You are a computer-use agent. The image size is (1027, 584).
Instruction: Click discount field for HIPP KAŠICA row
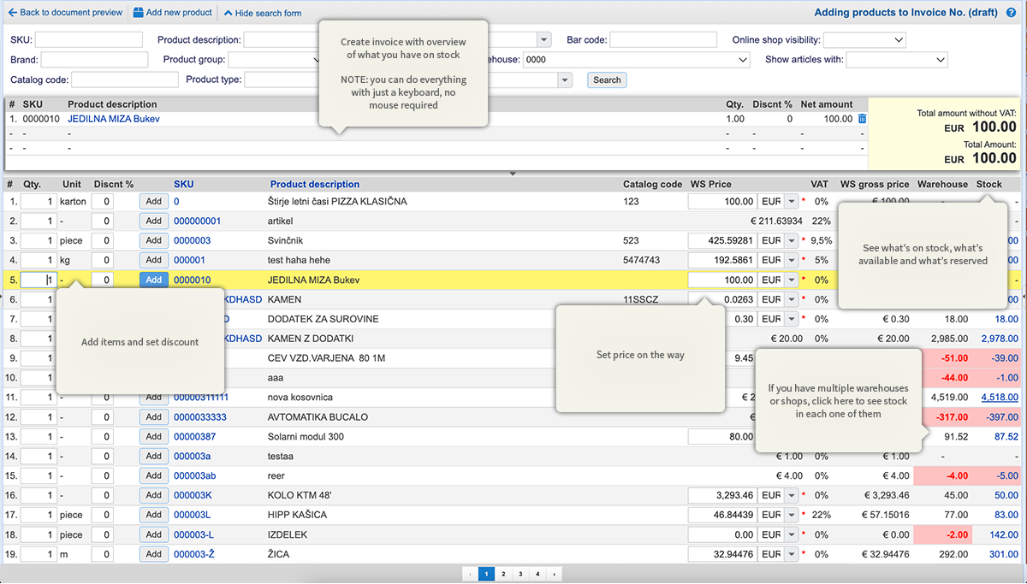click(x=103, y=515)
